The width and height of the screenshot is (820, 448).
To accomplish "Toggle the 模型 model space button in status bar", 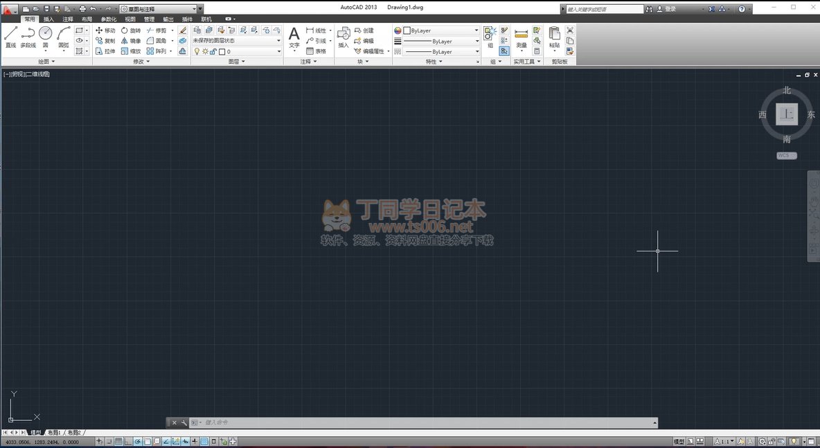I will (679, 442).
